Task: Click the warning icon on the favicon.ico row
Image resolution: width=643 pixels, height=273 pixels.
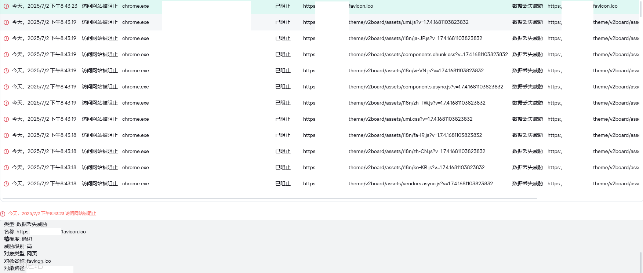Action: pyautogui.click(x=6, y=6)
